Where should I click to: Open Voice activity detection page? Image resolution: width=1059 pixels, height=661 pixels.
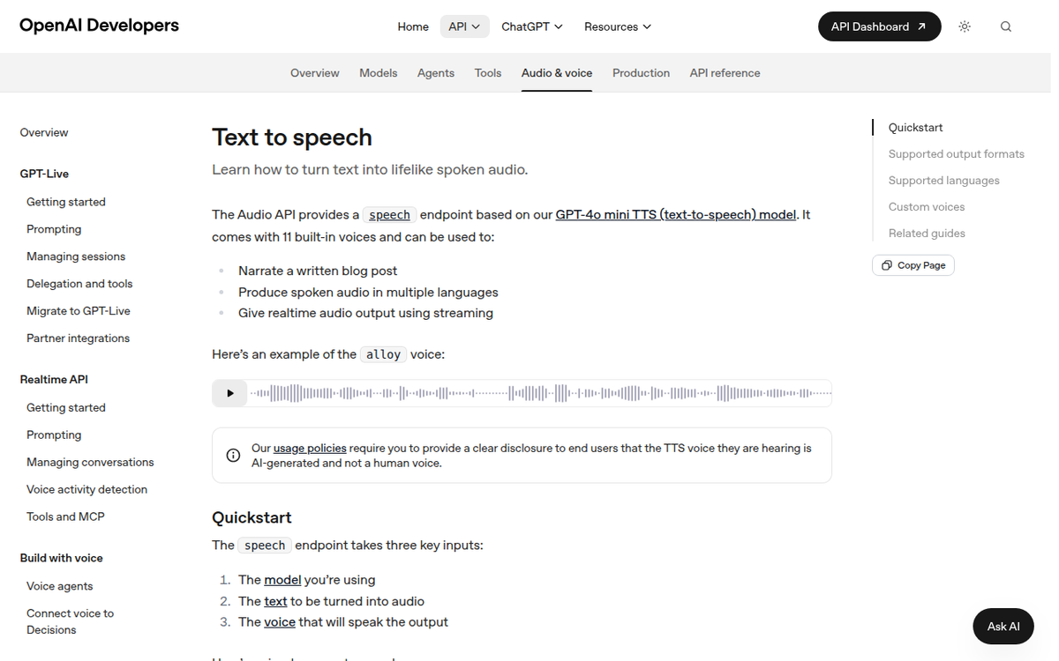click(x=86, y=489)
